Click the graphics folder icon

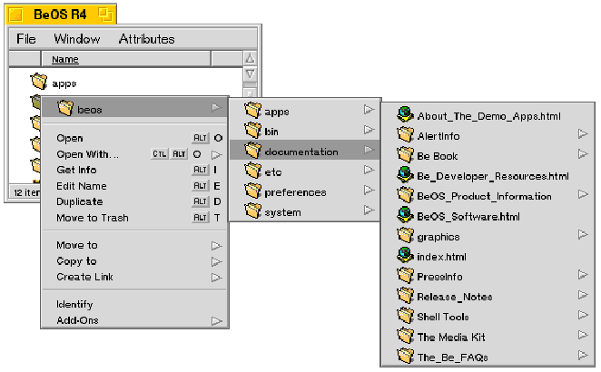pyautogui.click(x=405, y=235)
